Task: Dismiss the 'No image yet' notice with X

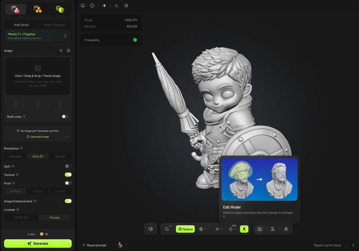Action: pos(67,137)
